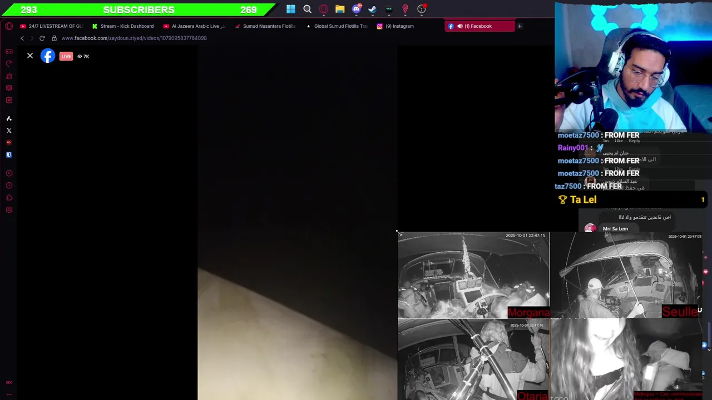This screenshot has height=400, width=712.
Task: Switch to the 24/7 LIVESTREAM tab
Action: tap(52, 26)
